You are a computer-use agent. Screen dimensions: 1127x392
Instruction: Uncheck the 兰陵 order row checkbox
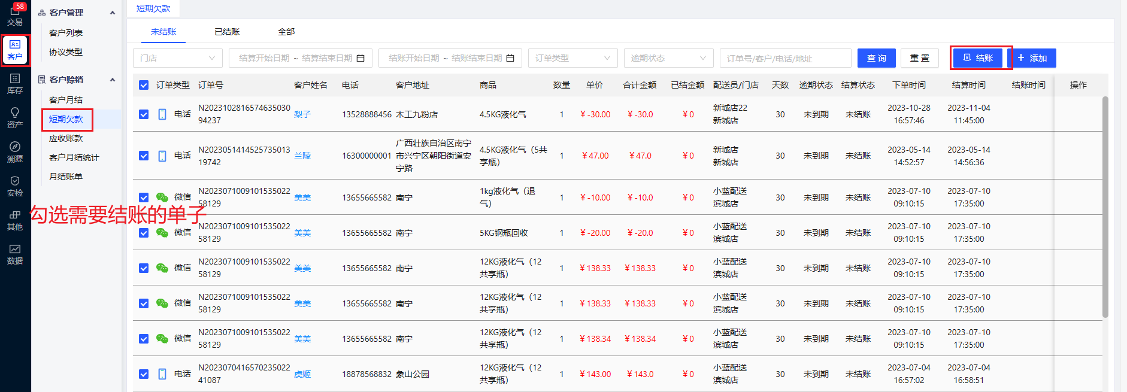coord(144,156)
